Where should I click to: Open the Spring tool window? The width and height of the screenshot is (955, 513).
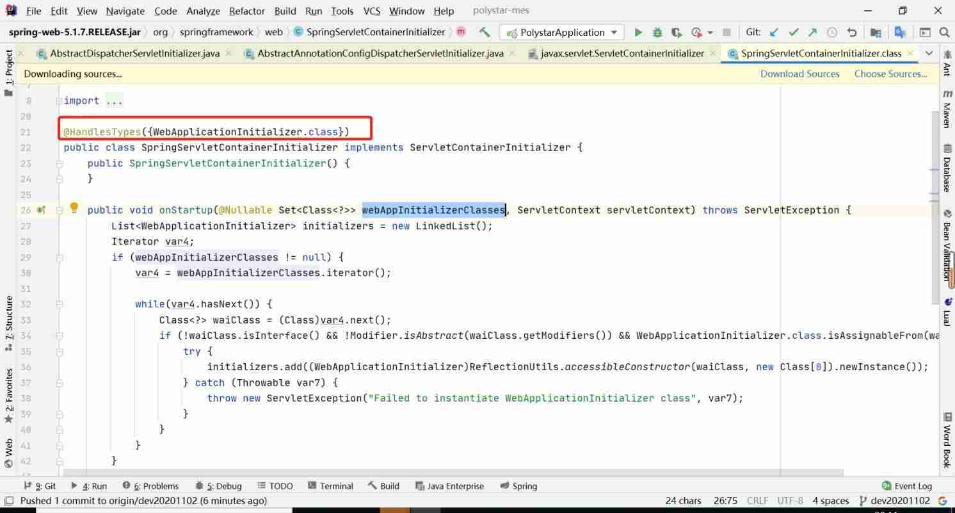[518, 486]
